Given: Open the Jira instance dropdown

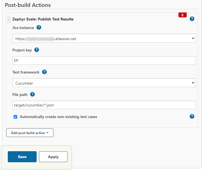Looking at the screenshot, I should (104, 39).
